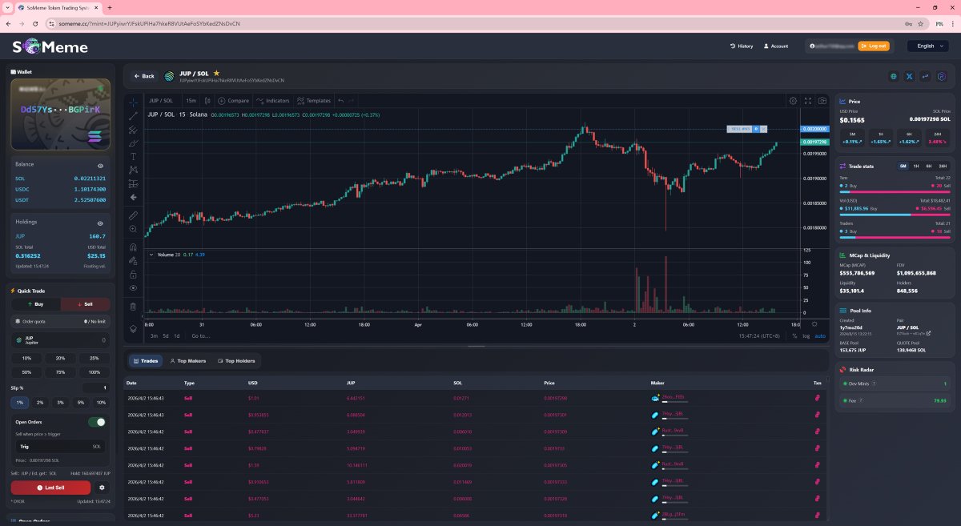Open the object tree layers icon

tap(133, 327)
